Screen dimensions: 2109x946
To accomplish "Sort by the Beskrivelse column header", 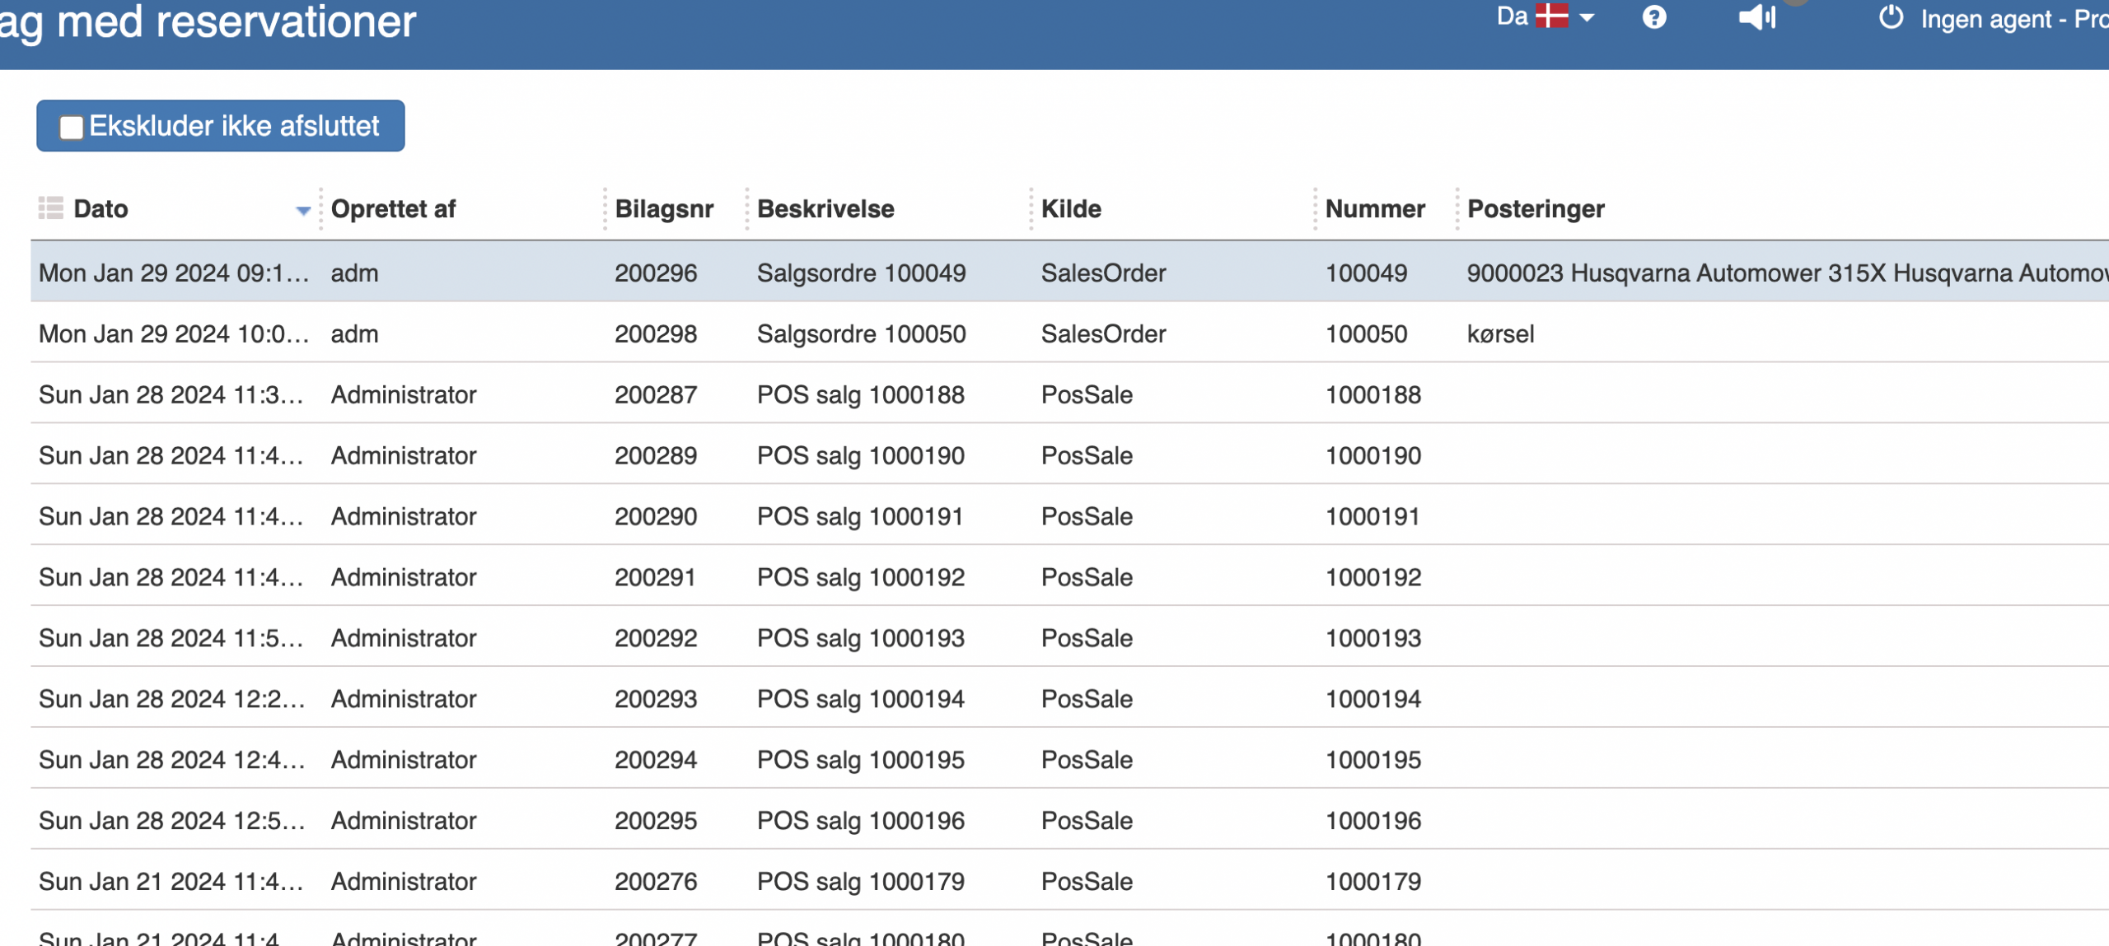I will point(825,209).
